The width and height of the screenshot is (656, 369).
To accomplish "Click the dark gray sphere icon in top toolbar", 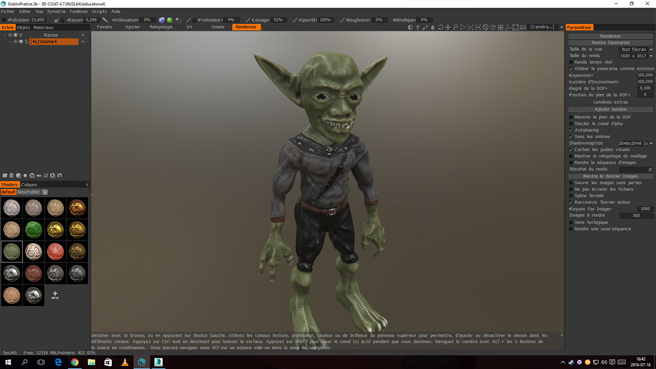I will 178,20.
